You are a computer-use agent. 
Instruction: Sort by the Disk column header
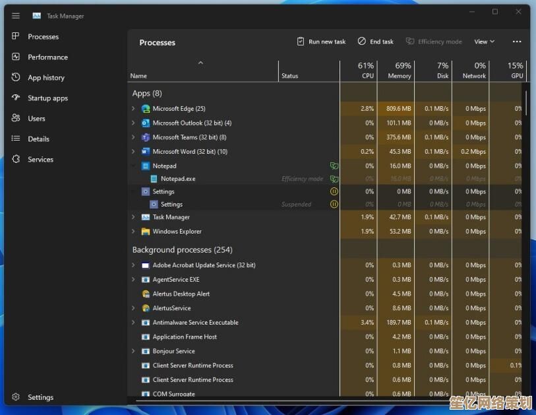click(433, 71)
